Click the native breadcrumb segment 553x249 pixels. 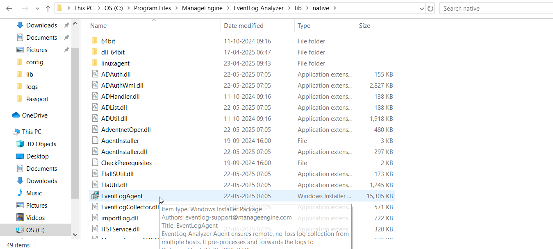pyautogui.click(x=321, y=8)
